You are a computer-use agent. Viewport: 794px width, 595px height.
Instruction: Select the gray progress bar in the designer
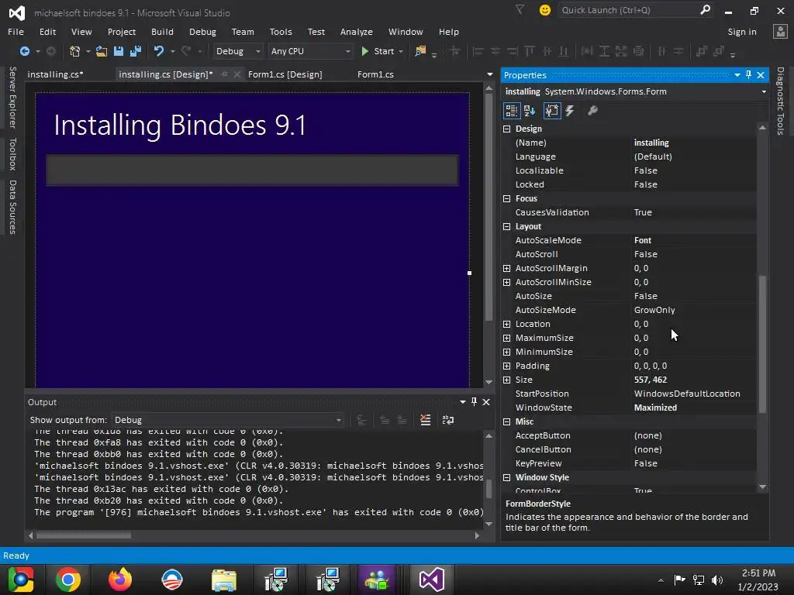click(252, 170)
